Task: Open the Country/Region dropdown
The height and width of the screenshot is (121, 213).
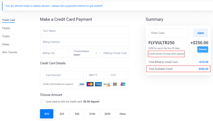Action: [85, 53]
